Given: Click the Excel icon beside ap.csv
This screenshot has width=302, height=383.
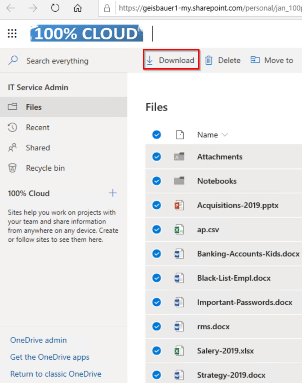Looking at the screenshot, I should (179, 230).
